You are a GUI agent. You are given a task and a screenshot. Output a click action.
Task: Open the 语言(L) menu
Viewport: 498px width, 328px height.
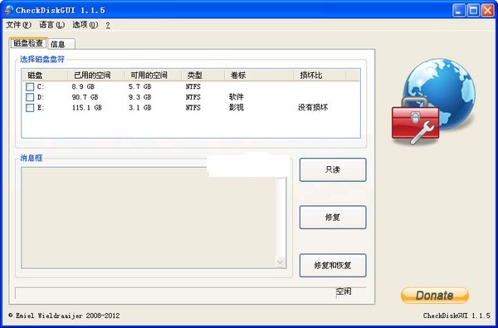click(x=51, y=25)
